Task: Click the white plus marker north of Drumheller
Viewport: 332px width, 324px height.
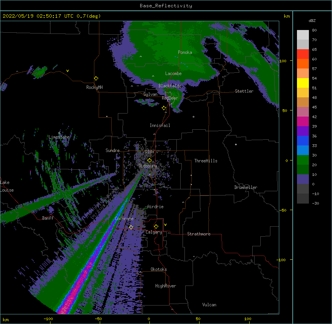Action: click(x=236, y=144)
